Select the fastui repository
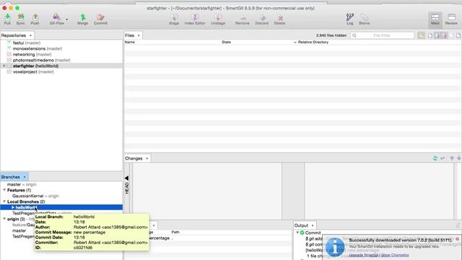 click(27, 43)
